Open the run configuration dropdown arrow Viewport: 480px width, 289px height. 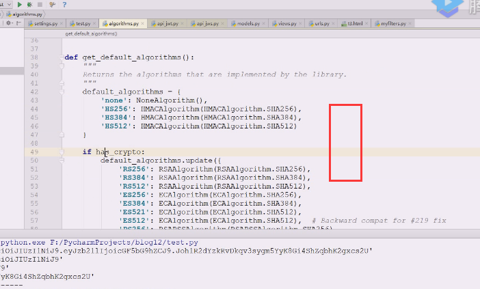tap(9, 4)
